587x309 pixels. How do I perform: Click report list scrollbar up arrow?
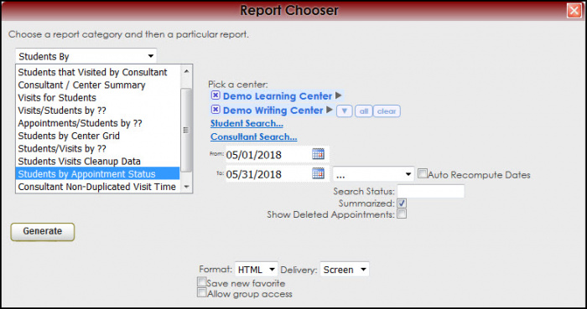(186, 71)
